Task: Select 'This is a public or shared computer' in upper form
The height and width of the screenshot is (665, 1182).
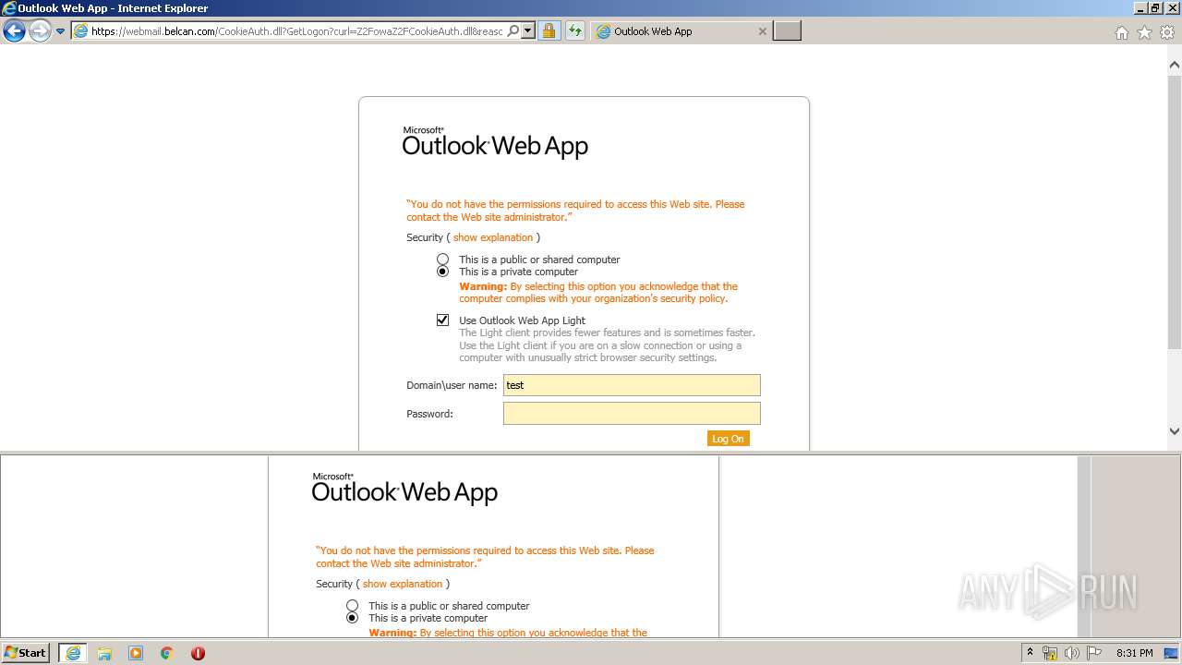Action: pyautogui.click(x=443, y=260)
